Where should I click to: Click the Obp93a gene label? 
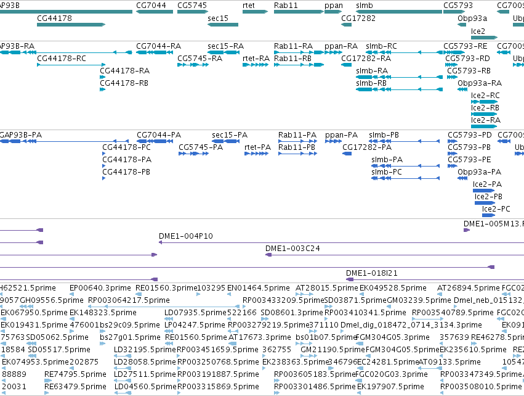click(472, 18)
